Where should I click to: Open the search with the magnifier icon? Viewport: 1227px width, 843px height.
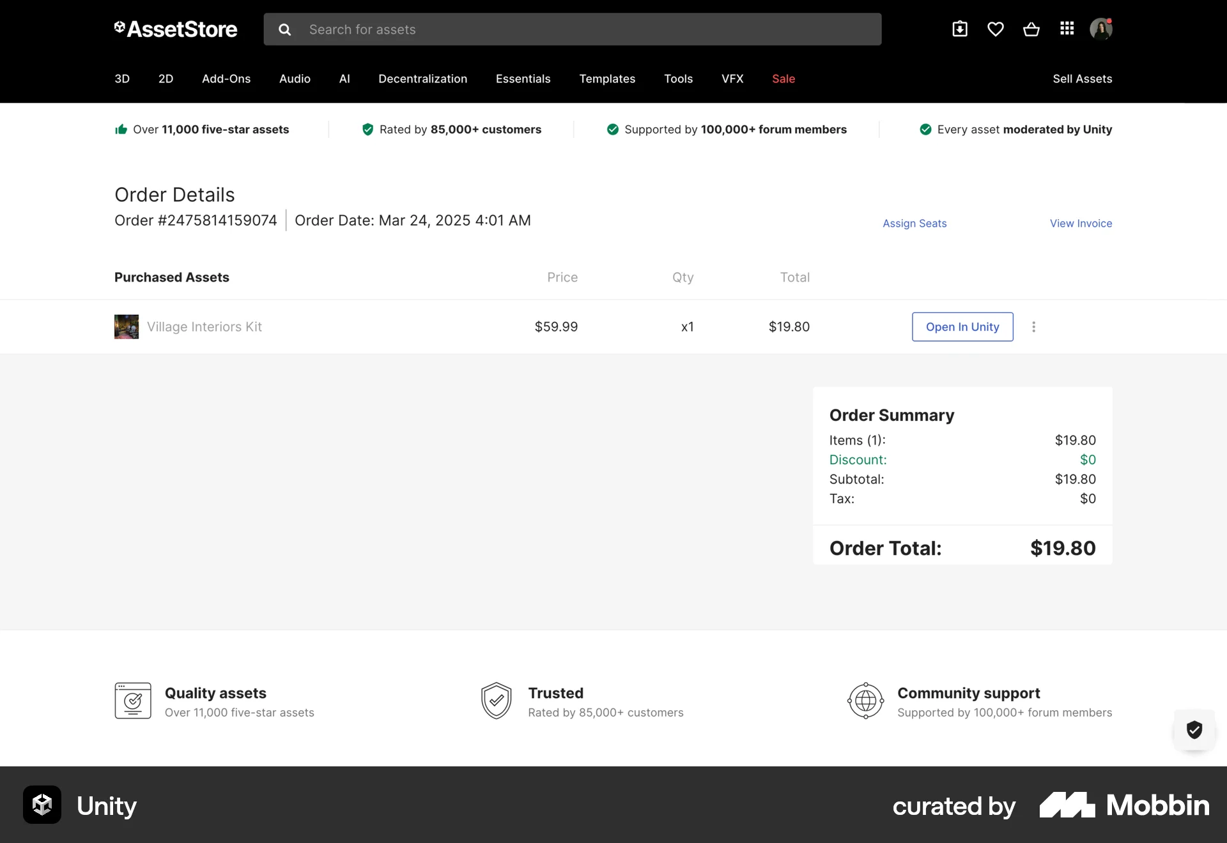pos(284,29)
